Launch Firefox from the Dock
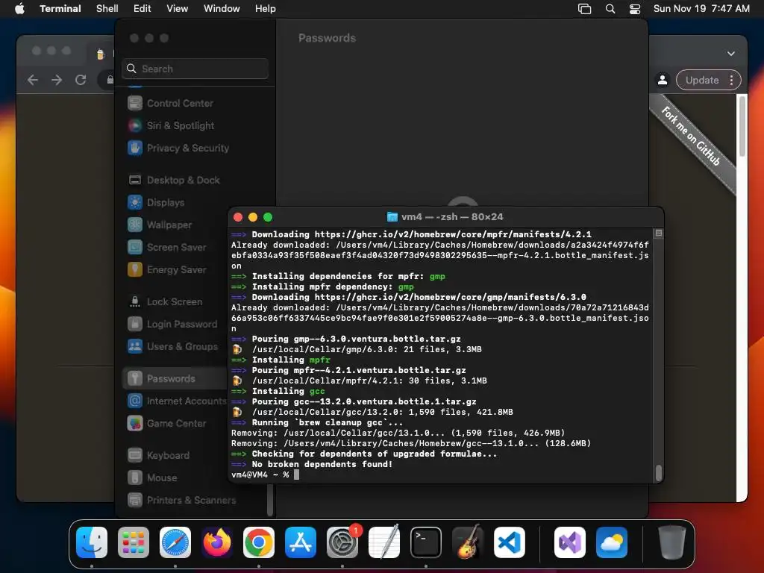Screen dimensions: 764x573 click(x=217, y=542)
